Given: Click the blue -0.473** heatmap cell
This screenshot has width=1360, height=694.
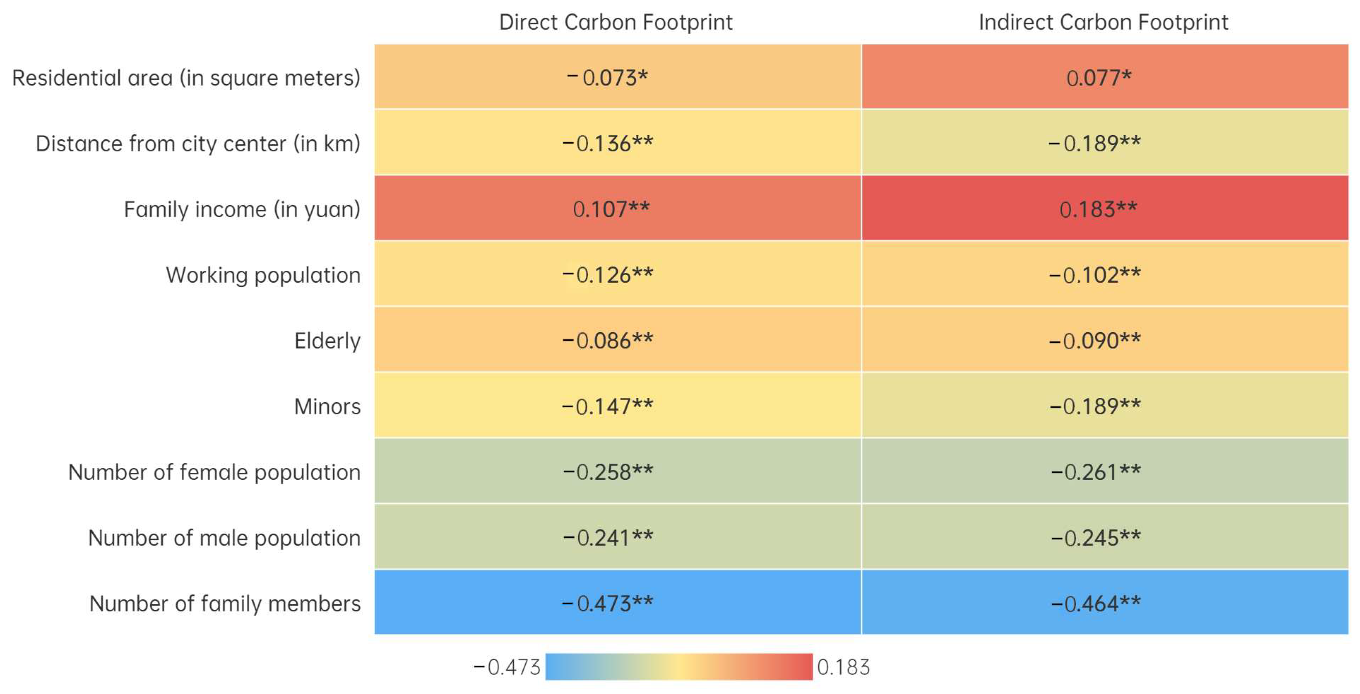Looking at the screenshot, I should pyautogui.click(x=617, y=603).
